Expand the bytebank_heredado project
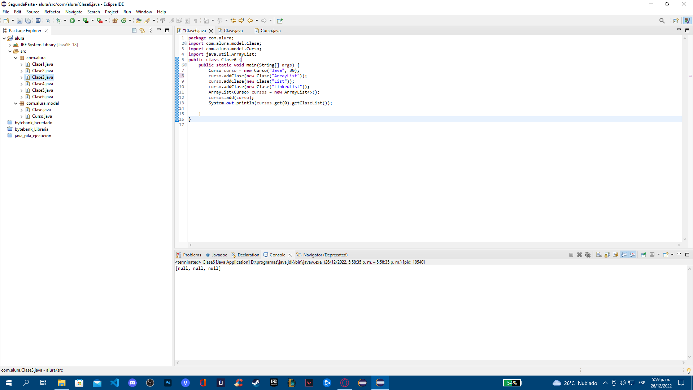Viewport: 693px width, 390px height. [x=3, y=123]
